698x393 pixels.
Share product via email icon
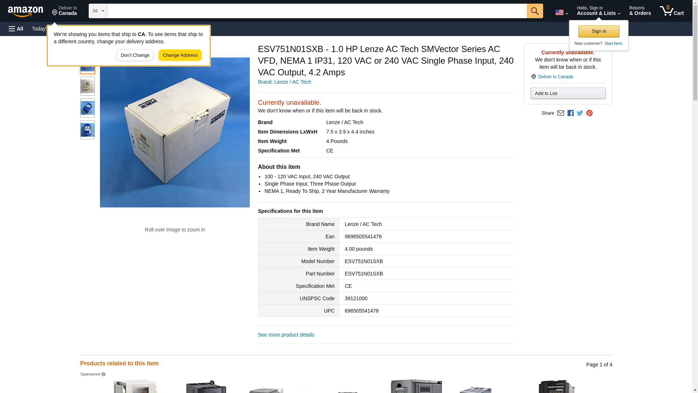(x=561, y=113)
